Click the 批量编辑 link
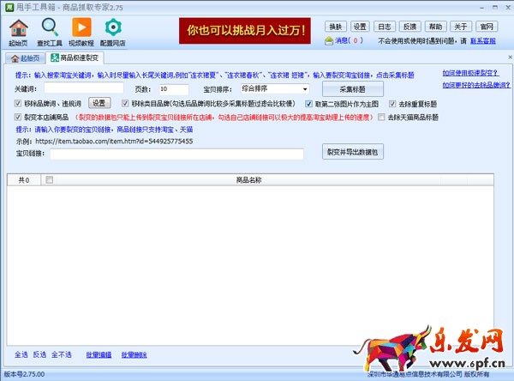This screenshot has width=514, height=381. (x=99, y=354)
